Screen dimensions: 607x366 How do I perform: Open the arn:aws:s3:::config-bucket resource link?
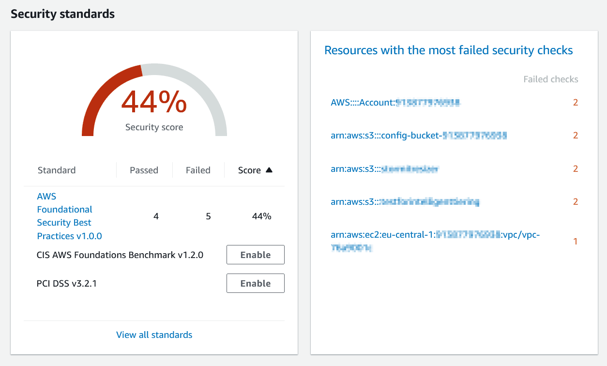(x=419, y=136)
